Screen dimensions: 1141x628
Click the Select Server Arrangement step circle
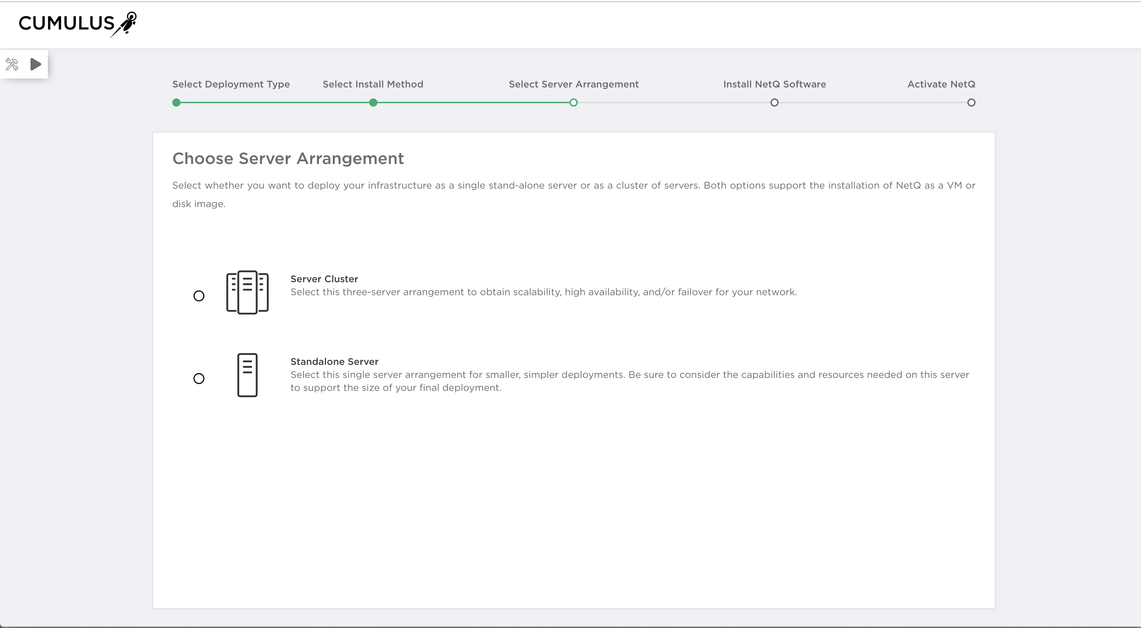(x=574, y=102)
